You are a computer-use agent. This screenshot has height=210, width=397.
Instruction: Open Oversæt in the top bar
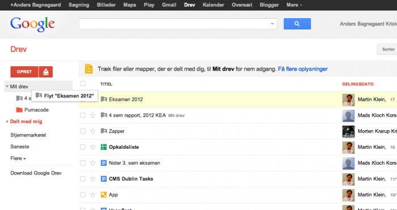click(x=242, y=5)
